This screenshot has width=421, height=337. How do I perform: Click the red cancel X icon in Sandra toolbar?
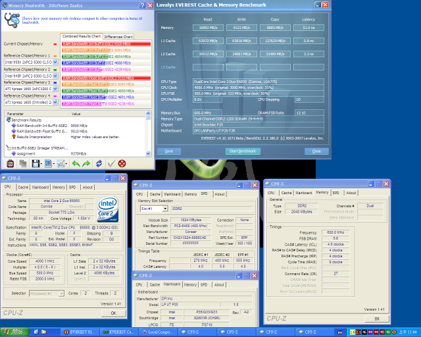click(x=122, y=163)
